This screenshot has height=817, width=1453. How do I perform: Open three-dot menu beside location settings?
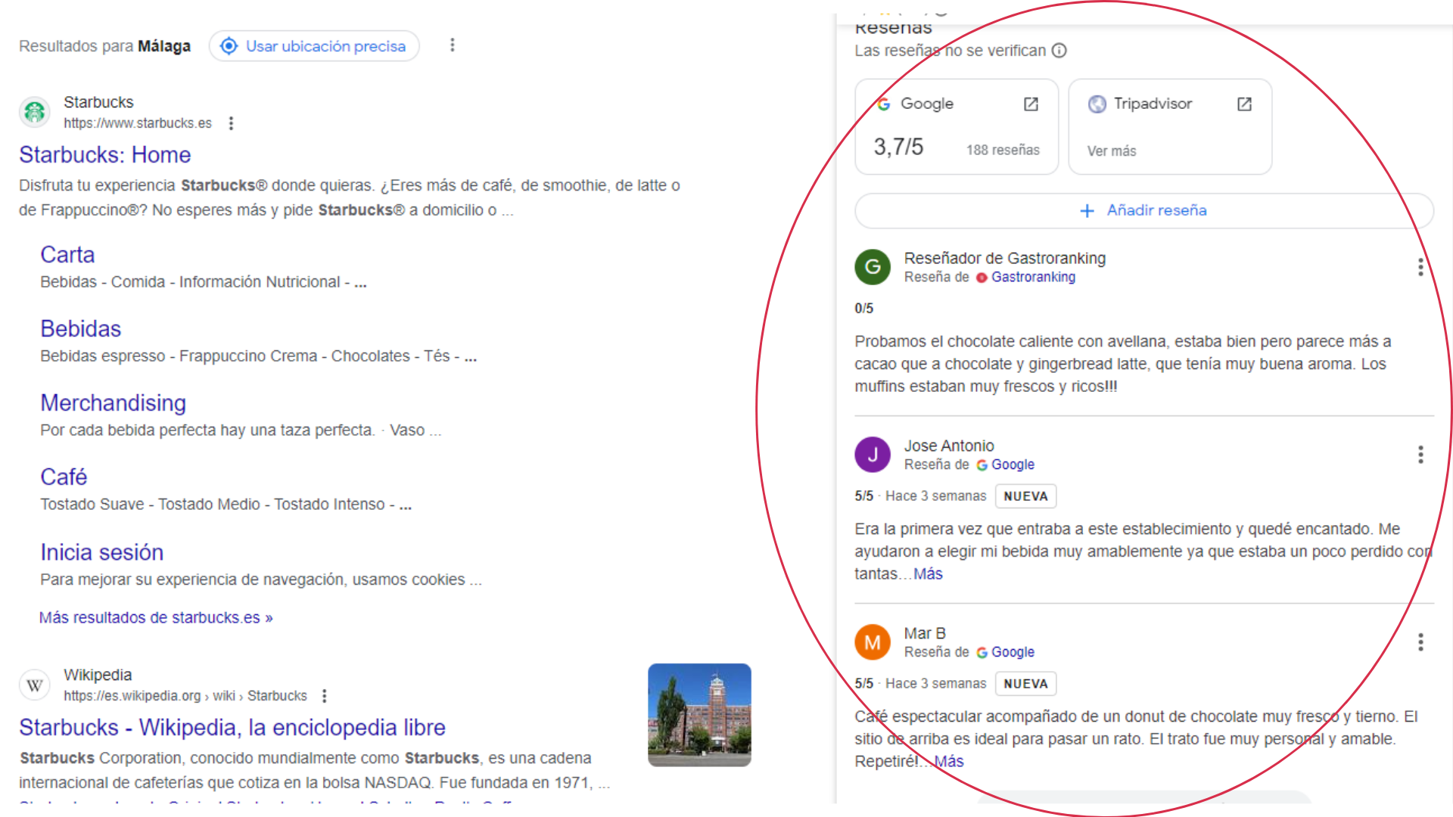pos(453,45)
